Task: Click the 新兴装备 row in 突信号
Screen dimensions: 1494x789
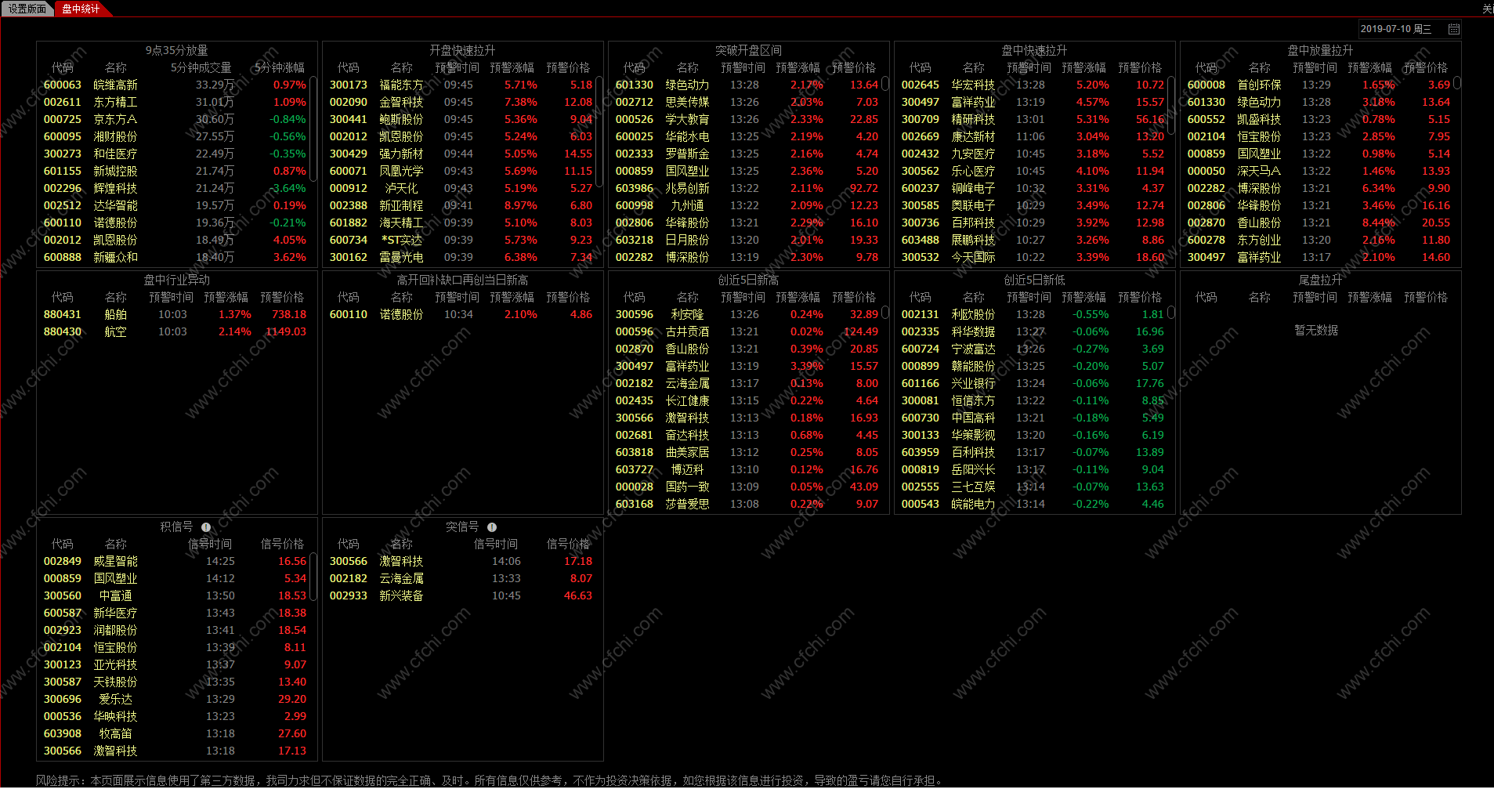Action: coord(461,595)
